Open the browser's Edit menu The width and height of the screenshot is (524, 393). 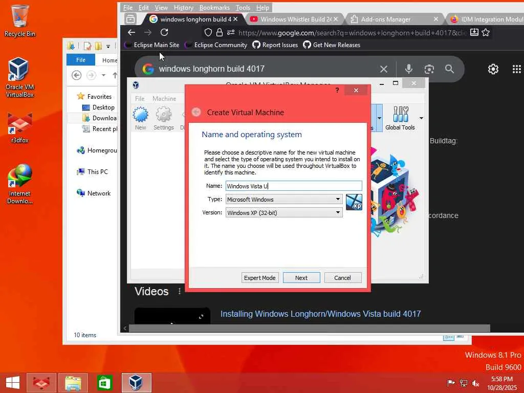143,7
